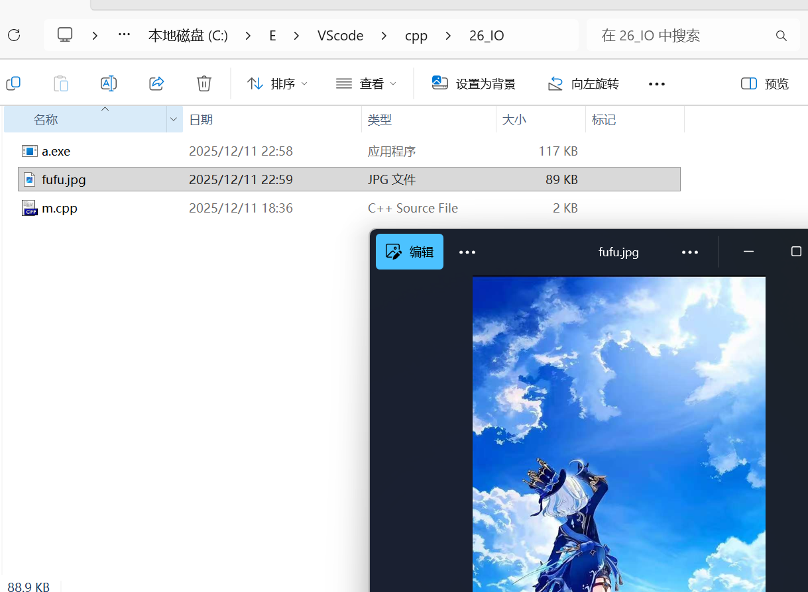Go to 本地磁盘 (C:) in the address bar
This screenshot has height=592, width=808.
coord(188,36)
